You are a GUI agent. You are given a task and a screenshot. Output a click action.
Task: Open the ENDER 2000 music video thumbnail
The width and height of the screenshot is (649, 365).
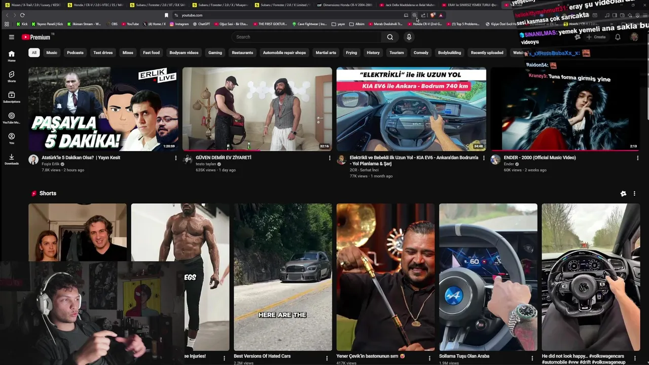(565, 109)
